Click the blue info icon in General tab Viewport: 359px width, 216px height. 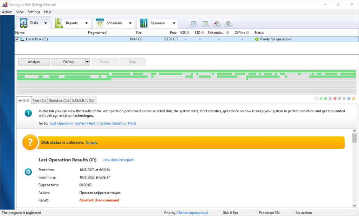click(28, 113)
